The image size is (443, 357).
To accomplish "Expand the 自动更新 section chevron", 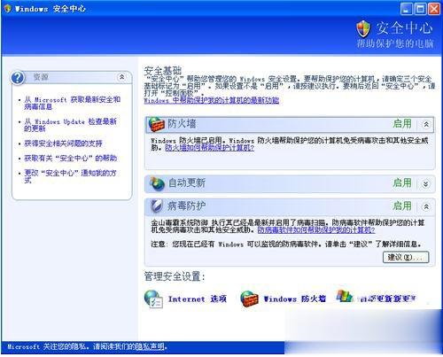I will click(425, 184).
